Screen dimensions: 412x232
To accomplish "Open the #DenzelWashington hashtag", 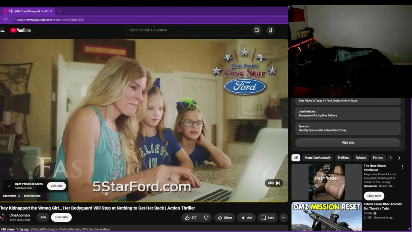I will tap(44, 229).
